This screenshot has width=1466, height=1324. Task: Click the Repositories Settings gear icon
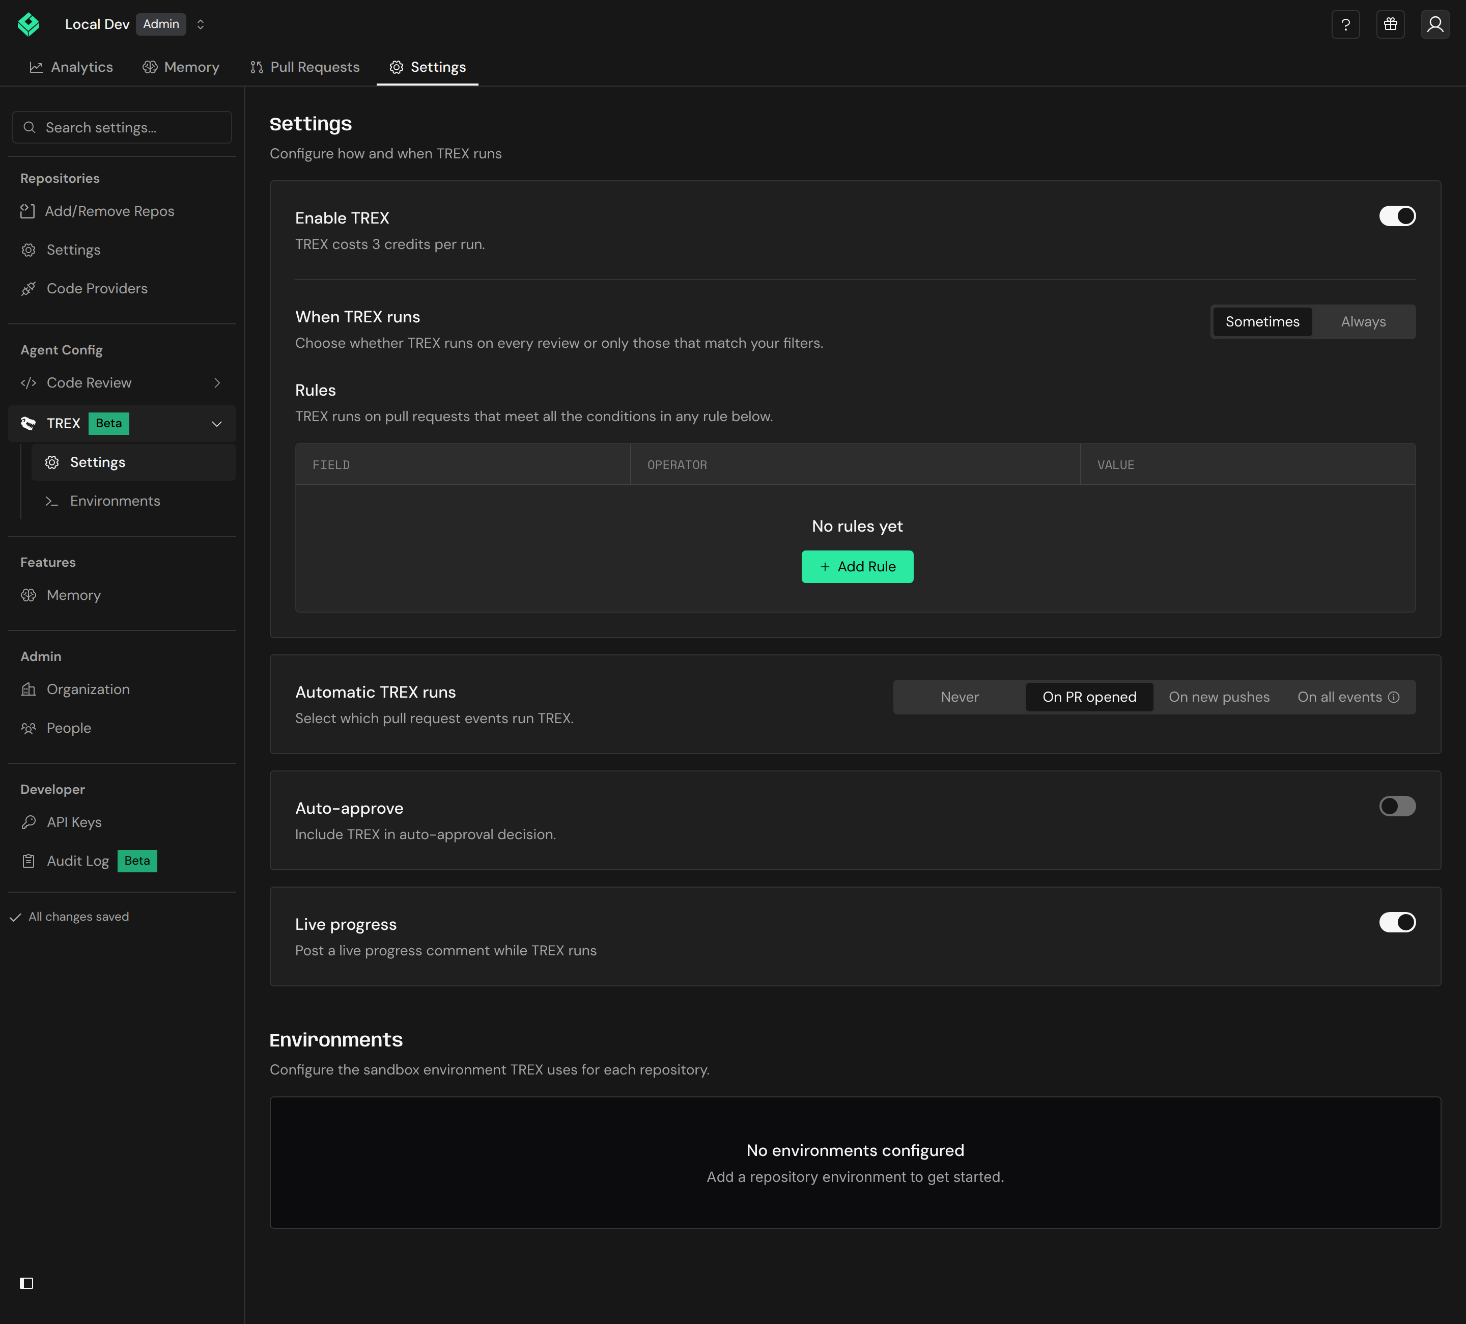pyautogui.click(x=29, y=250)
